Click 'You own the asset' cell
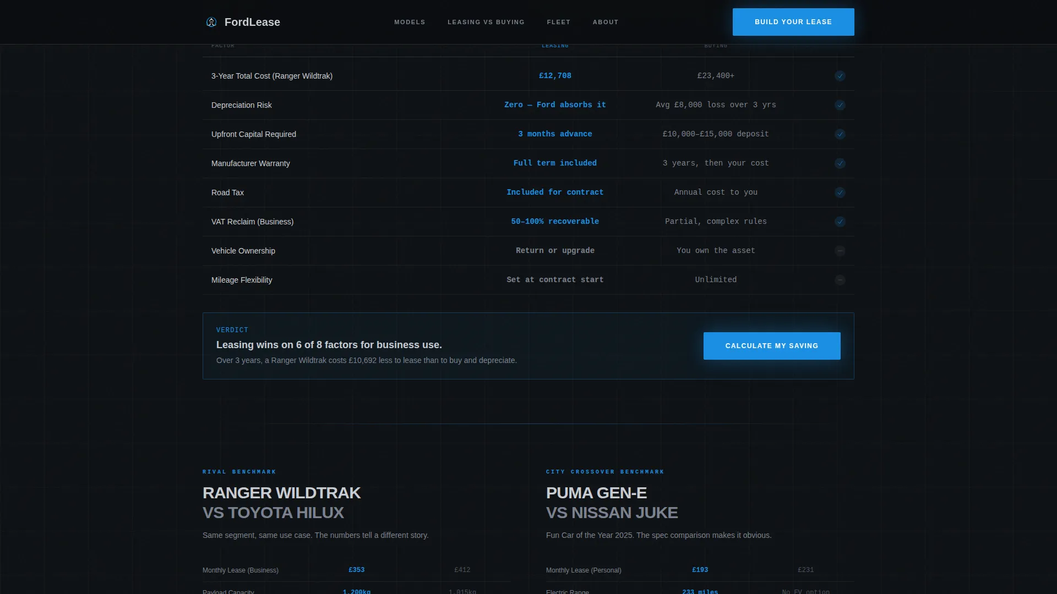The width and height of the screenshot is (1057, 594). 716,251
